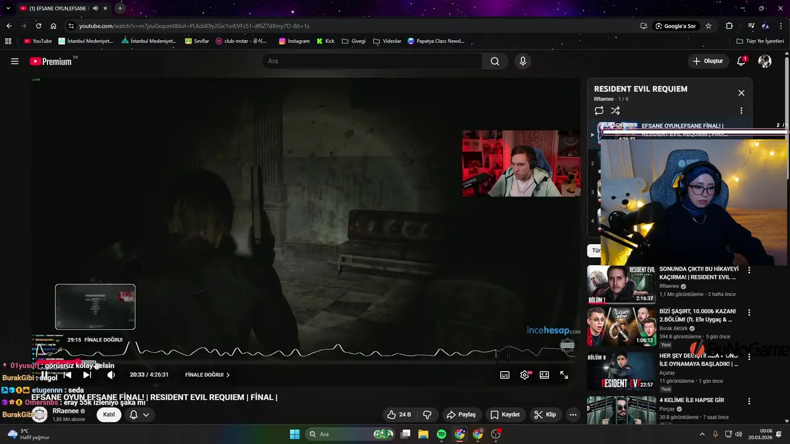The width and height of the screenshot is (790, 444).
Task: Open the YouTube guide hamburger menu
Action: coord(15,61)
